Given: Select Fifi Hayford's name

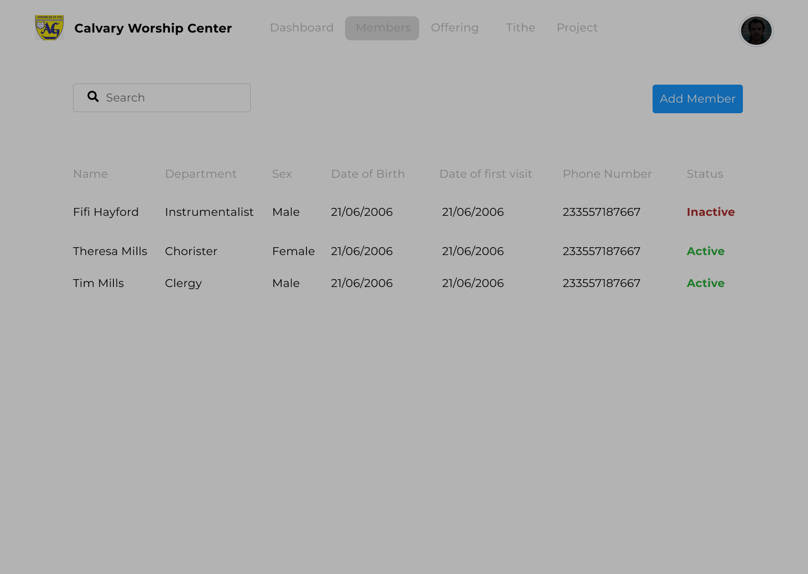Looking at the screenshot, I should click(x=105, y=212).
